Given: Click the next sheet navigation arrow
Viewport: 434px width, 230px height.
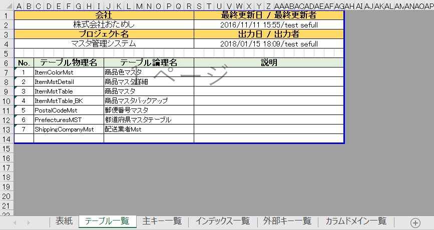Looking at the screenshot, I should 28,222.
